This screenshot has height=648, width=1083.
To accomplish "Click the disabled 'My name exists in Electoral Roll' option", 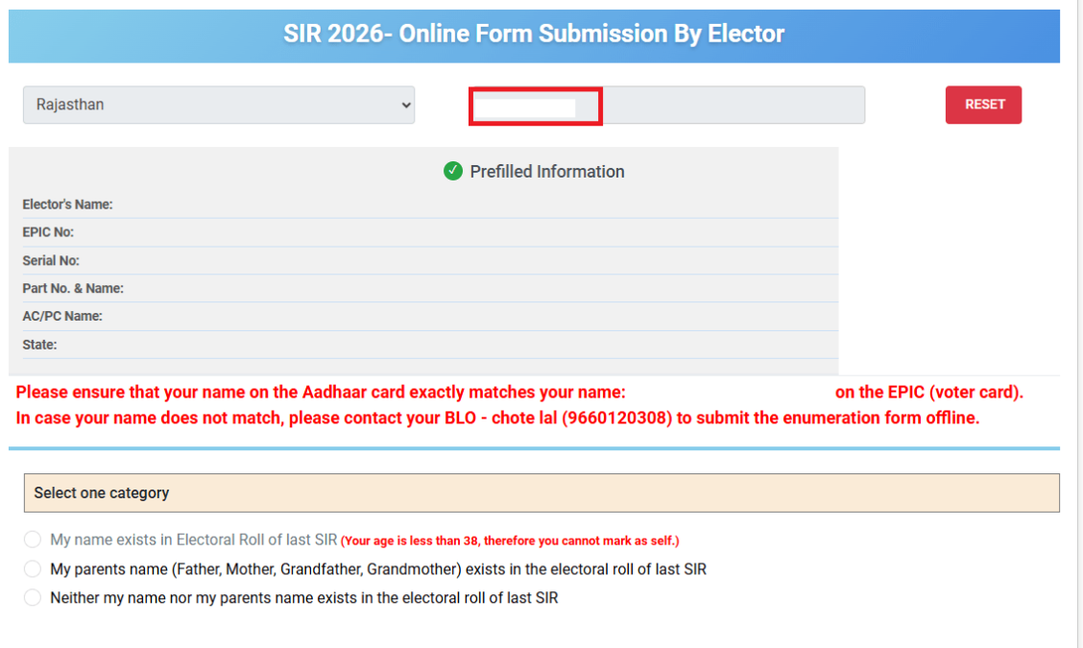I will (x=32, y=540).
